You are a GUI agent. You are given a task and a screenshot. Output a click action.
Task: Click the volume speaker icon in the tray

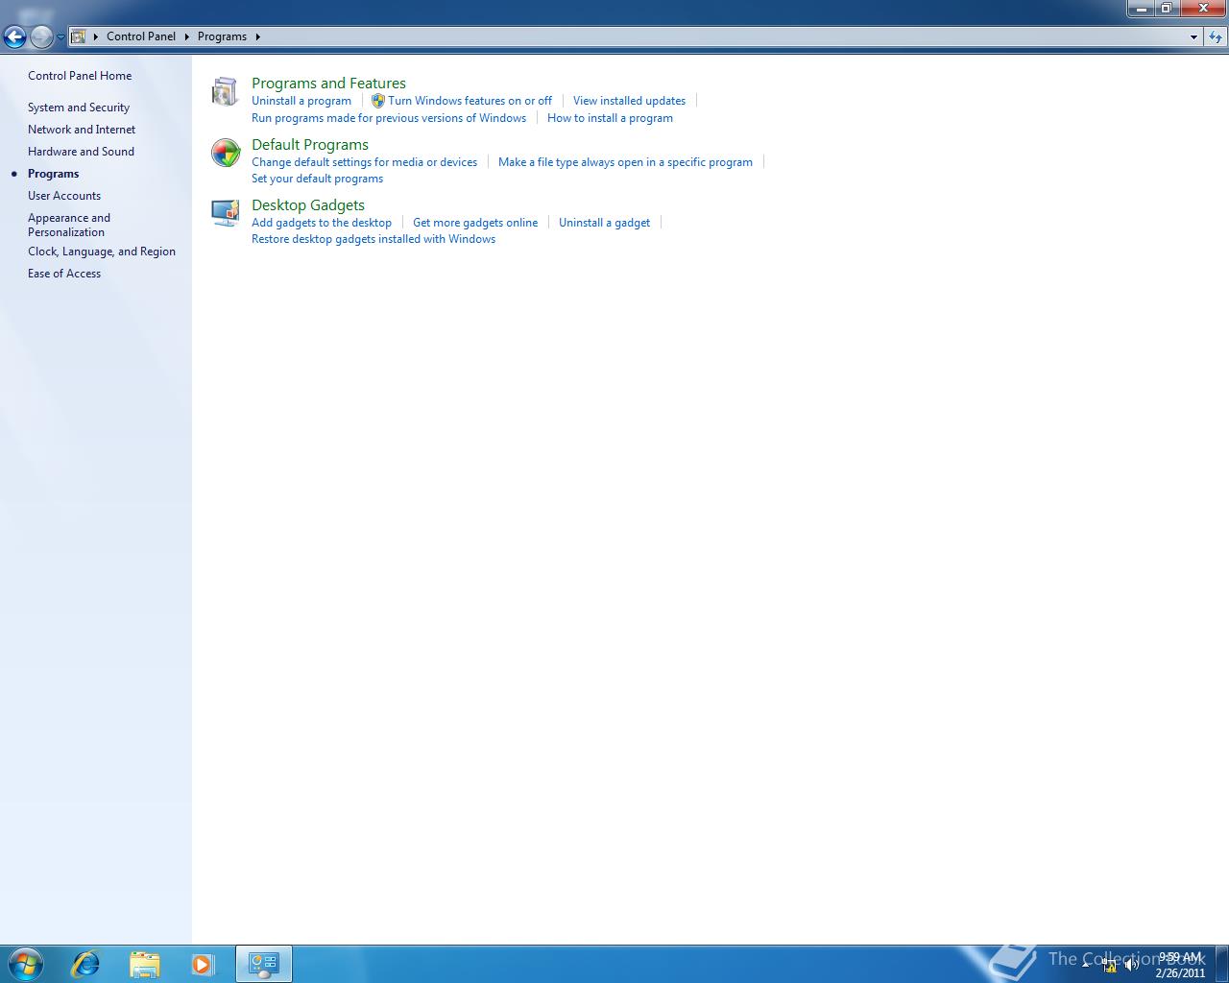(x=1132, y=964)
